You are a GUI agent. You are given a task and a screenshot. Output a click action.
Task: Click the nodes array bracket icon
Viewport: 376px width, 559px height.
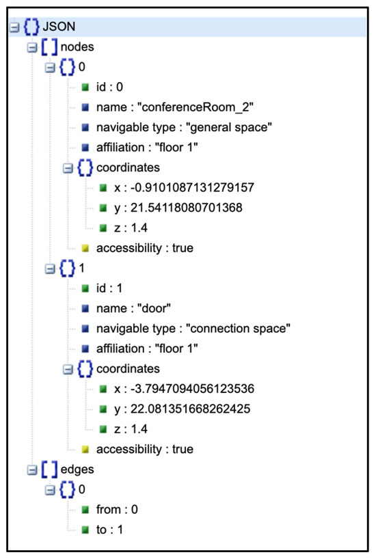click(49, 47)
